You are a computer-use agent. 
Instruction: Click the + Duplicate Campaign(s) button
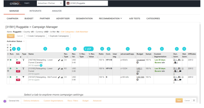(59, 36)
